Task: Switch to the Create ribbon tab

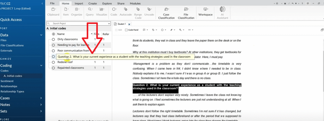Action: pyautogui.click(x=93, y=3)
